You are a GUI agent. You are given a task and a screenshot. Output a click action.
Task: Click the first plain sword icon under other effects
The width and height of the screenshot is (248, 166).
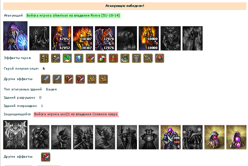coord(46,79)
